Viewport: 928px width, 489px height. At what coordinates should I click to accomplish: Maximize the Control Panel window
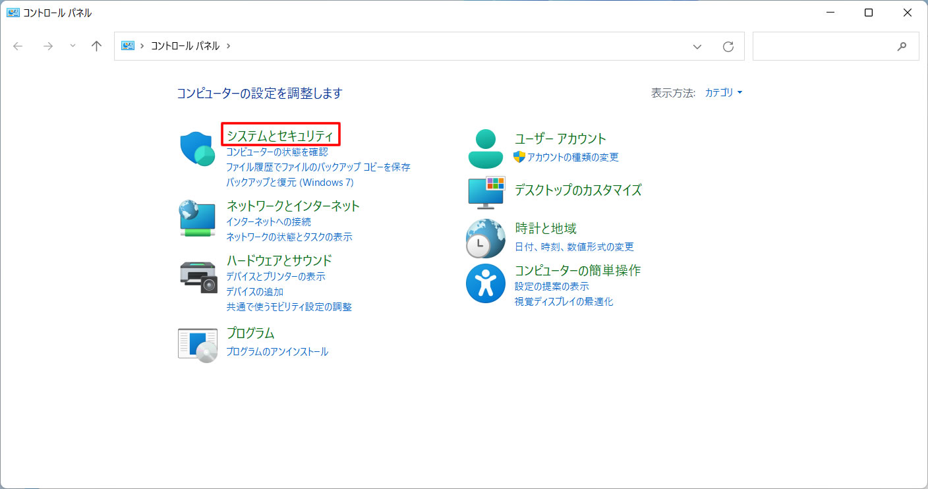click(x=869, y=13)
